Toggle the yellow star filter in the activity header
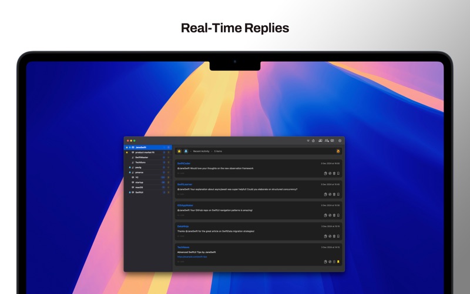 (x=179, y=151)
